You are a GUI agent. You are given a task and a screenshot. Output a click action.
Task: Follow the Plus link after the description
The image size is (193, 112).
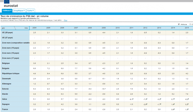(65, 20)
